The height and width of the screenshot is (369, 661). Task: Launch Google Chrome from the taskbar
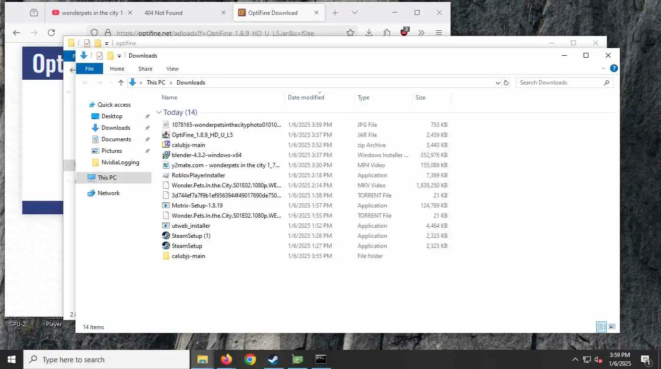[250, 359]
